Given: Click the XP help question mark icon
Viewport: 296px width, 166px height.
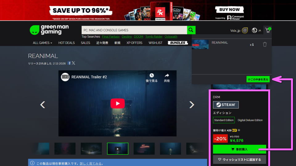Looking at the screenshot, I should [239, 130].
